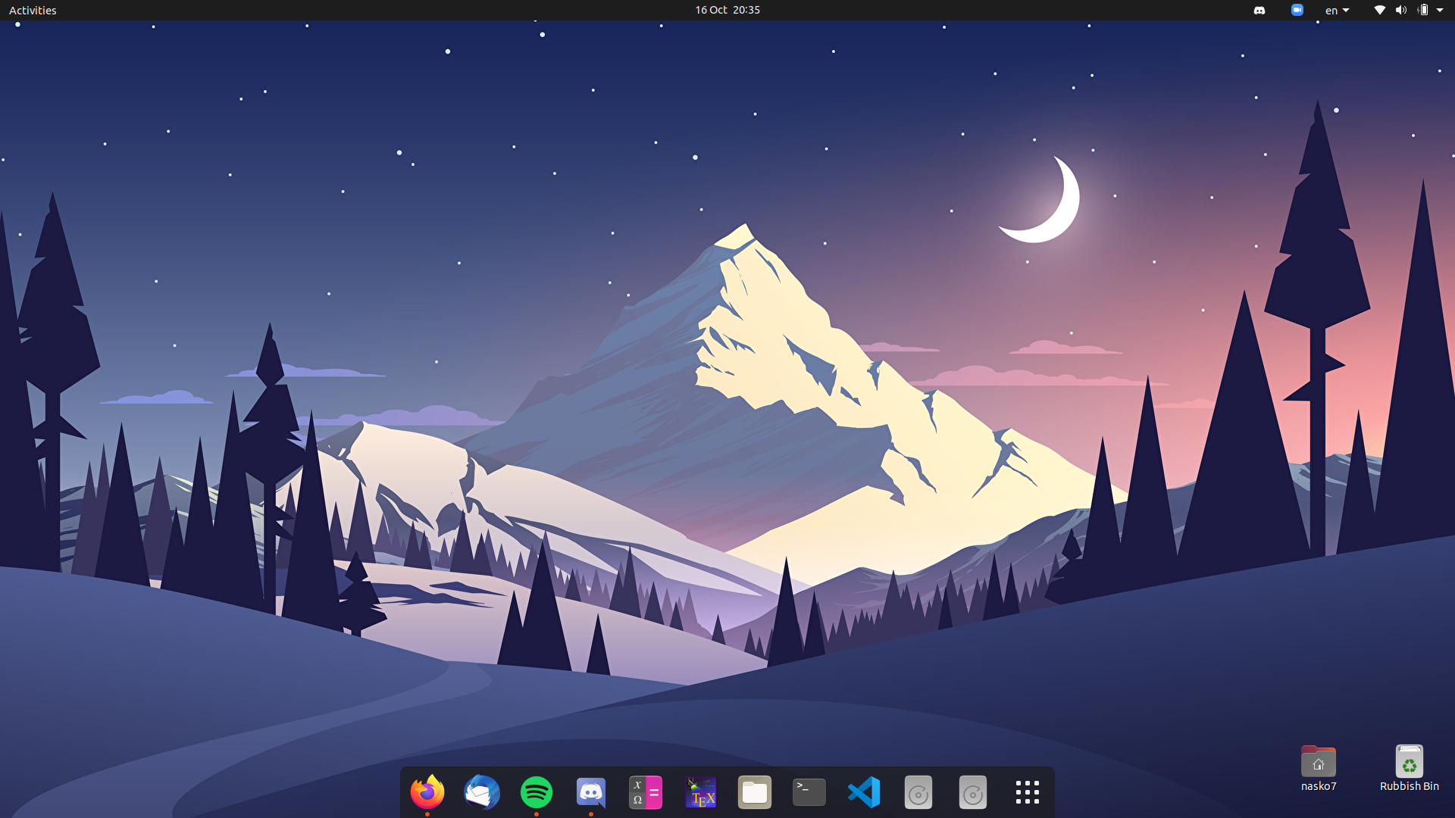Click the volume speaker icon
This screenshot has width=1455, height=818.
coord(1401,10)
